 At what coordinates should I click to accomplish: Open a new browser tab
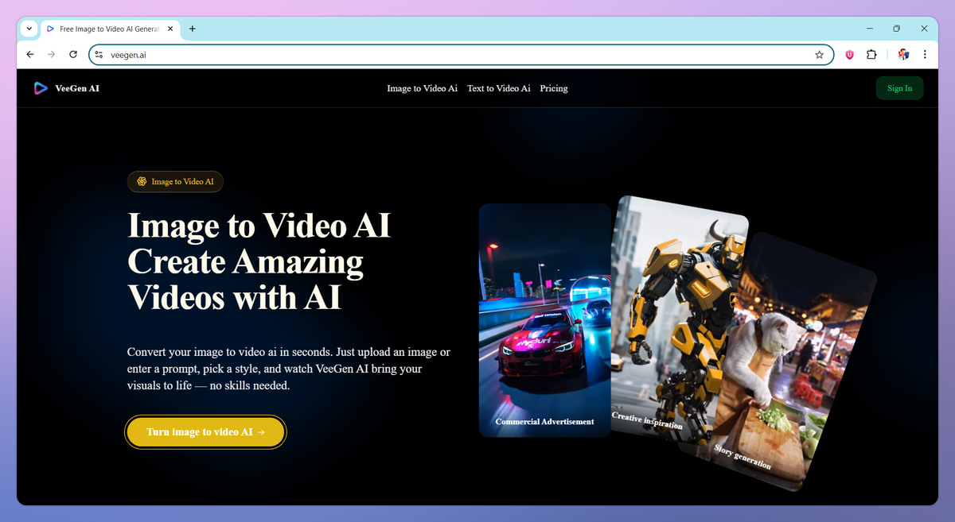192,29
